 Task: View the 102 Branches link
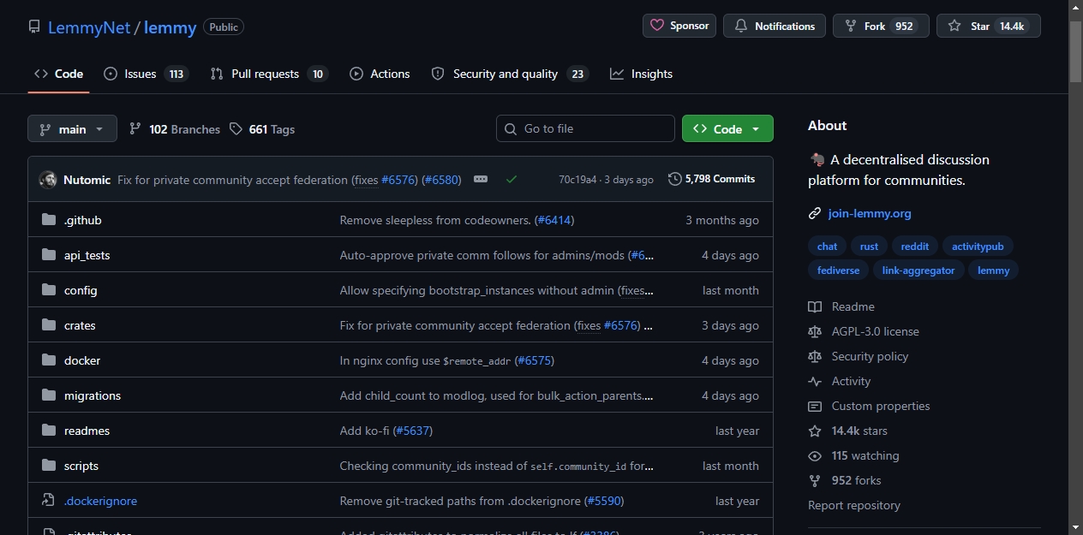pyautogui.click(x=175, y=129)
